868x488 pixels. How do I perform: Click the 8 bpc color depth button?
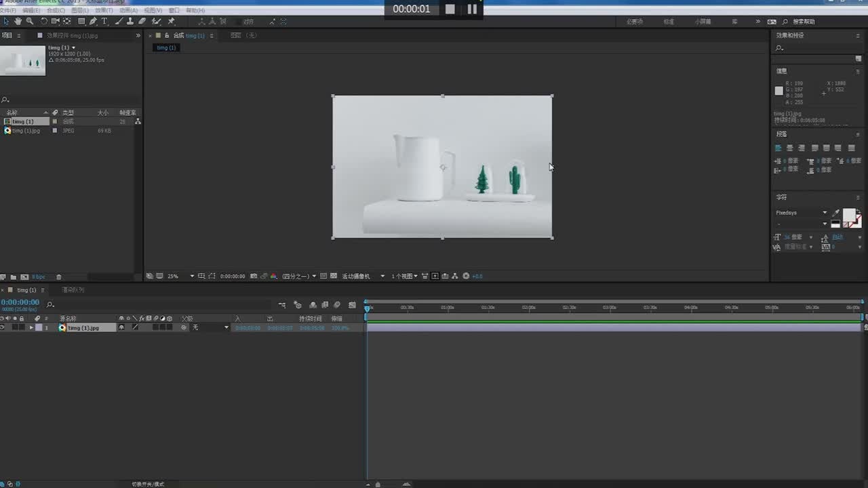click(x=38, y=277)
